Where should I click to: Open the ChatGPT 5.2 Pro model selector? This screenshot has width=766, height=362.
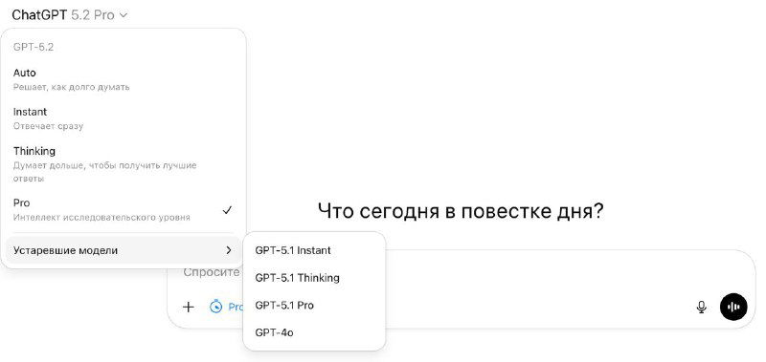point(69,15)
